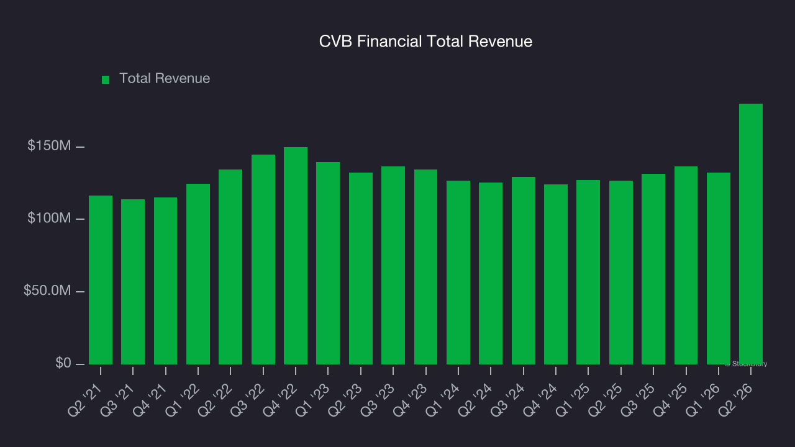Select the Q2 '26 revenue bar
The image size is (795, 447).
coord(751,234)
